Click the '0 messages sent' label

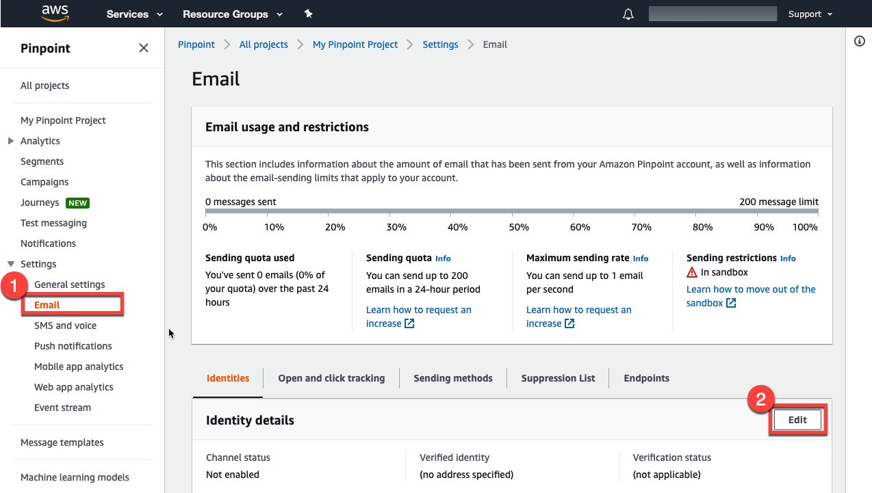(241, 202)
